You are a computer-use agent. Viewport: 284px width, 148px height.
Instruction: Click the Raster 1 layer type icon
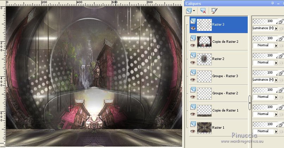click(193, 124)
